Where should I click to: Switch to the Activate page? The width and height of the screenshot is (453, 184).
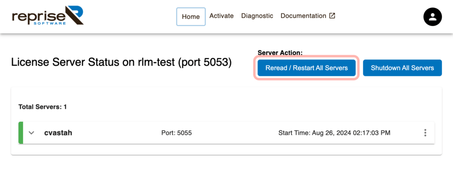tap(221, 16)
